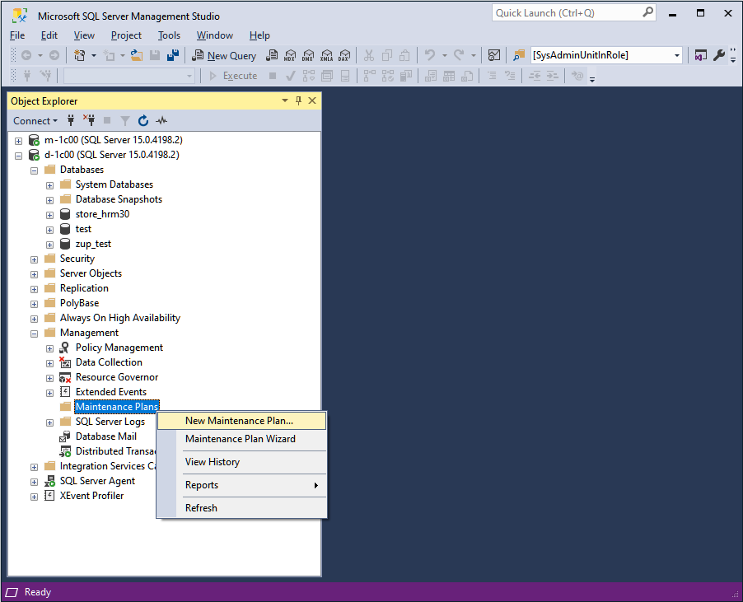Click Refresh icon in Object Explorer
Image resolution: width=743 pixels, height=602 pixels.
(x=143, y=120)
